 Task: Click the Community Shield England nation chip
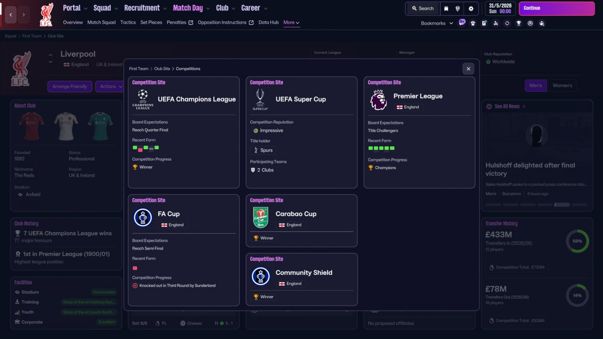tap(291, 284)
